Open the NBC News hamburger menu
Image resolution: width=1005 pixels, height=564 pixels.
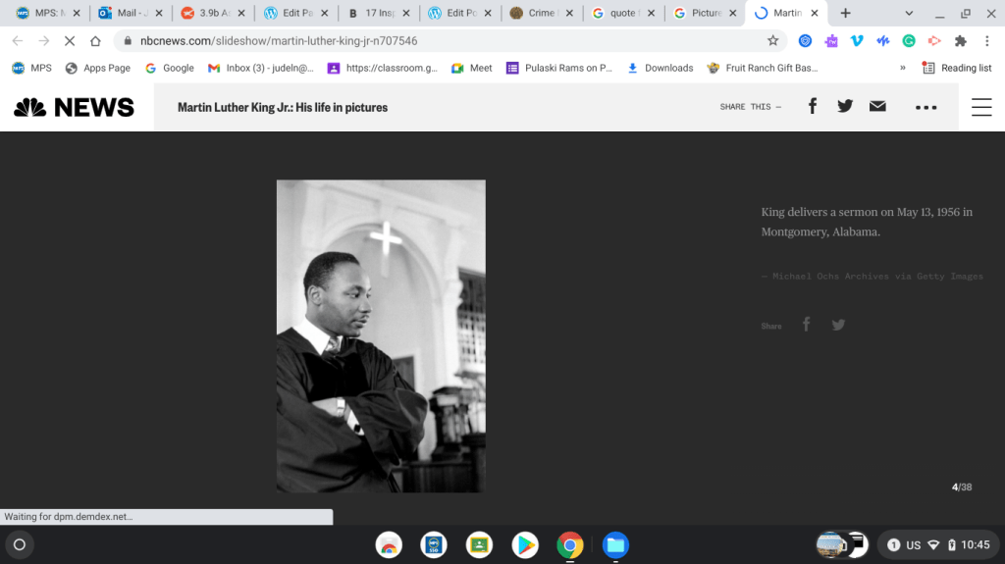[981, 108]
